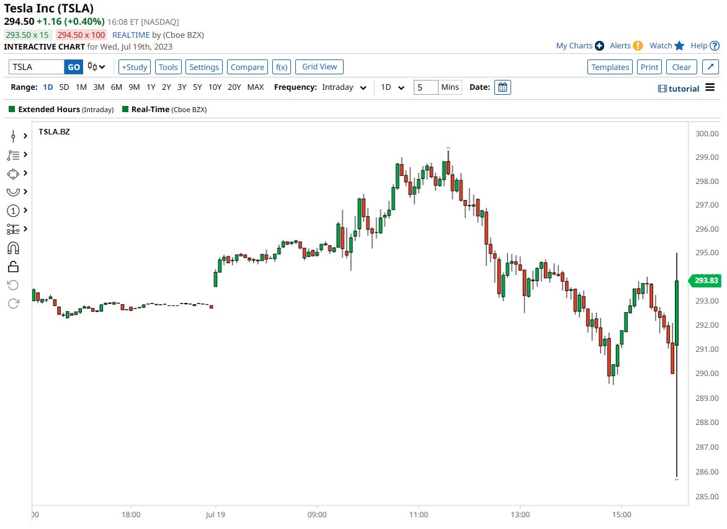The image size is (727, 529).
Task: Expand the shapes tool options
Action: (x=25, y=173)
